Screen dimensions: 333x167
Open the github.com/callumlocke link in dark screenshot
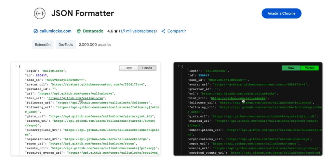238,98
